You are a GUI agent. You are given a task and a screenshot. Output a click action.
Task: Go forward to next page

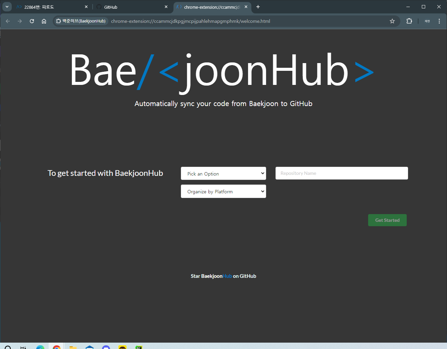(x=20, y=21)
